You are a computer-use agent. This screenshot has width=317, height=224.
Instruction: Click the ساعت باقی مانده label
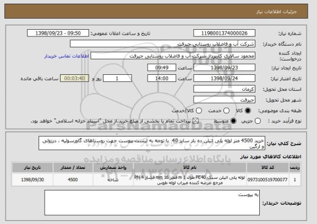pyautogui.click(x=40, y=79)
